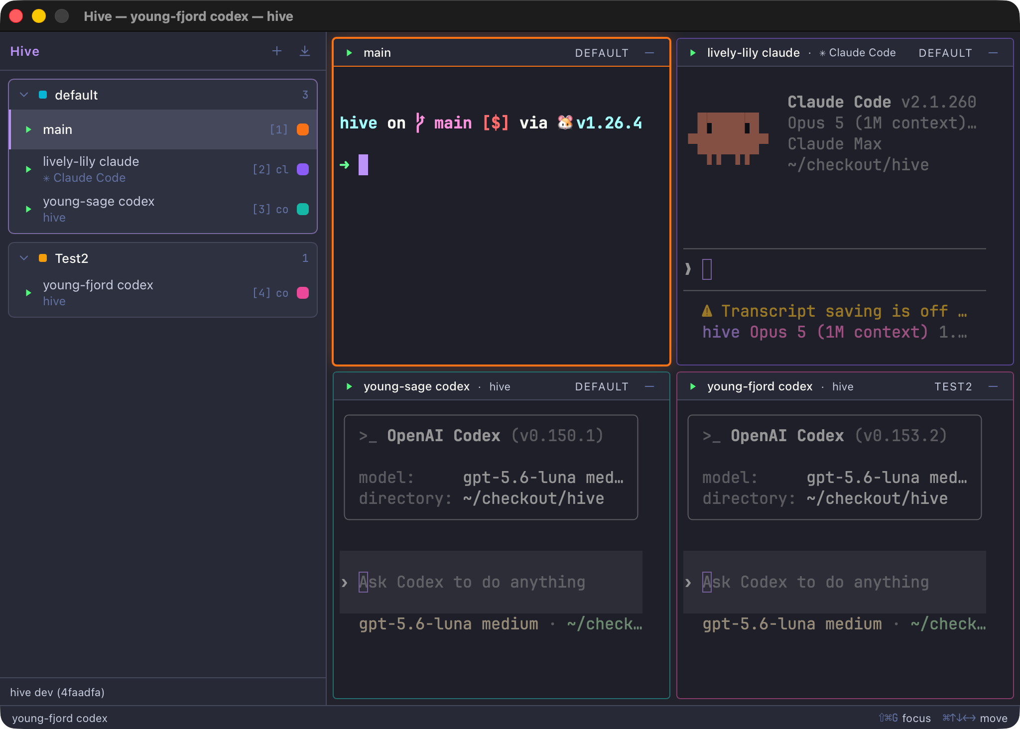Viewport: 1020px width, 729px height.
Task: Click the [1] index on main row
Action: click(x=278, y=129)
